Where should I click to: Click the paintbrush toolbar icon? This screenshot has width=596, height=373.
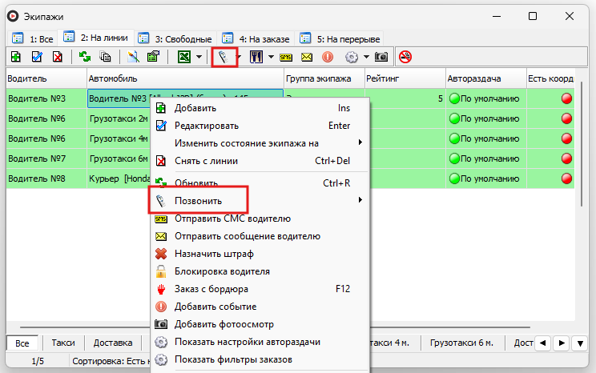click(x=133, y=57)
